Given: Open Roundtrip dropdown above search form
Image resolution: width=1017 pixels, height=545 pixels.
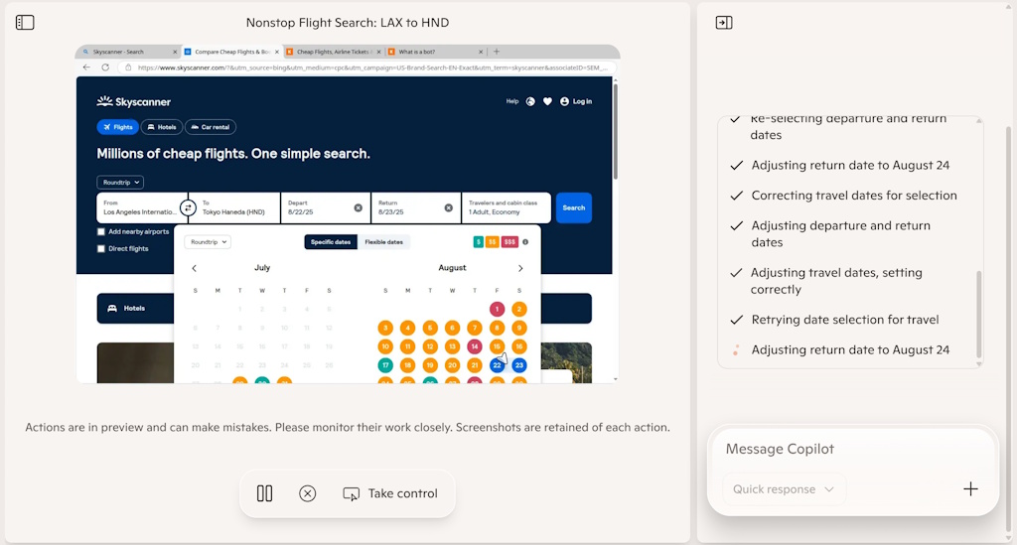Looking at the screenshot, I should click(120, 183).
